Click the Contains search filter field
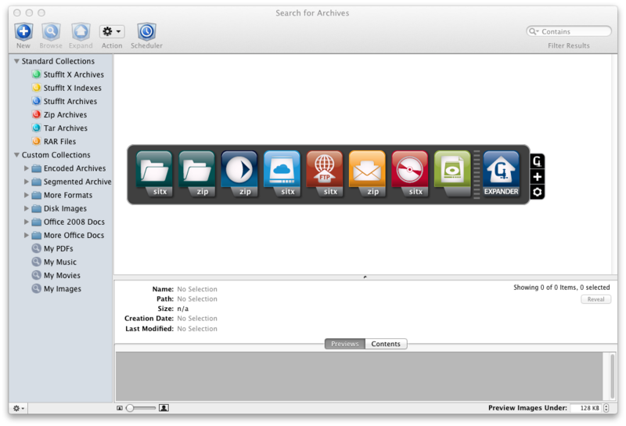 (x=569, y=31)
